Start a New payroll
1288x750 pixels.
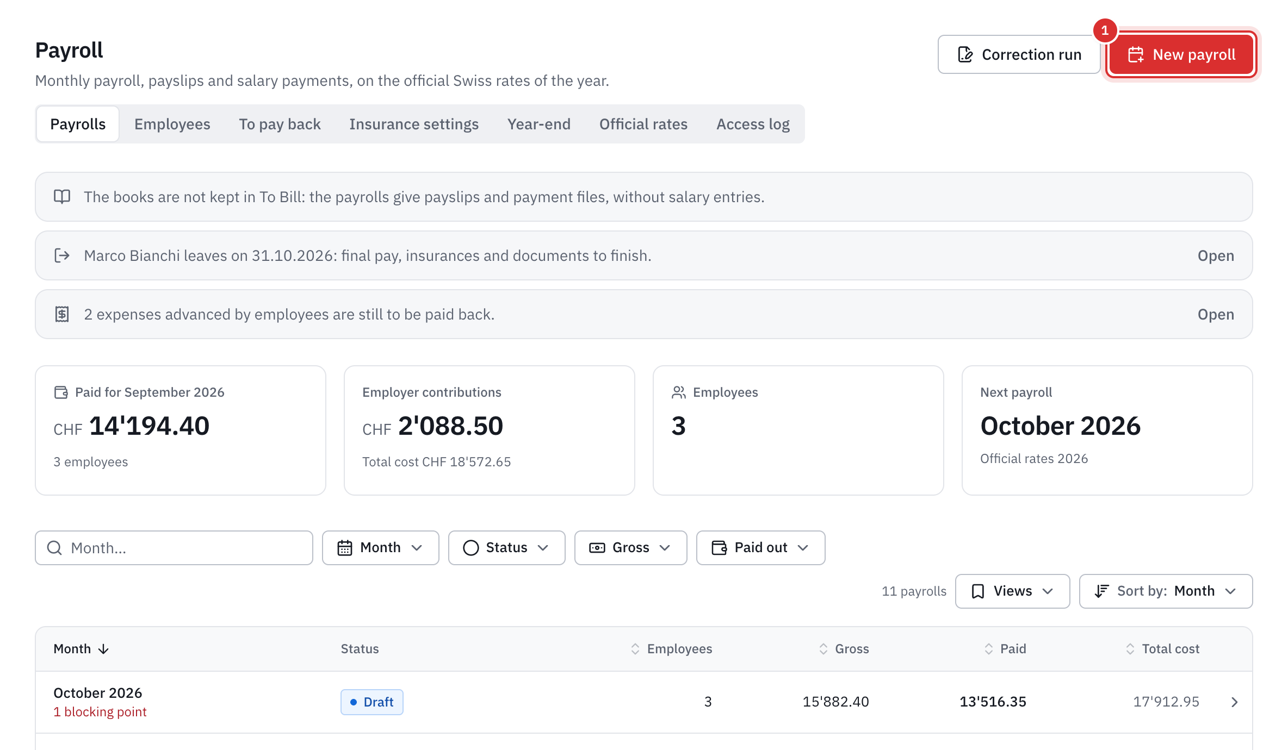(x=1181, y=54)
